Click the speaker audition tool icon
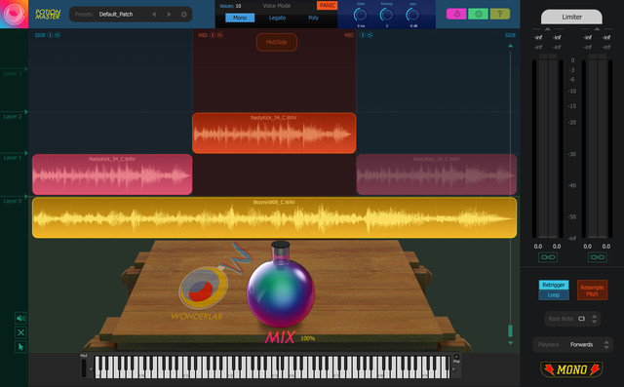The height and width of the screenshot is (387, 624). pyautogui.click(x=20, y=318)
